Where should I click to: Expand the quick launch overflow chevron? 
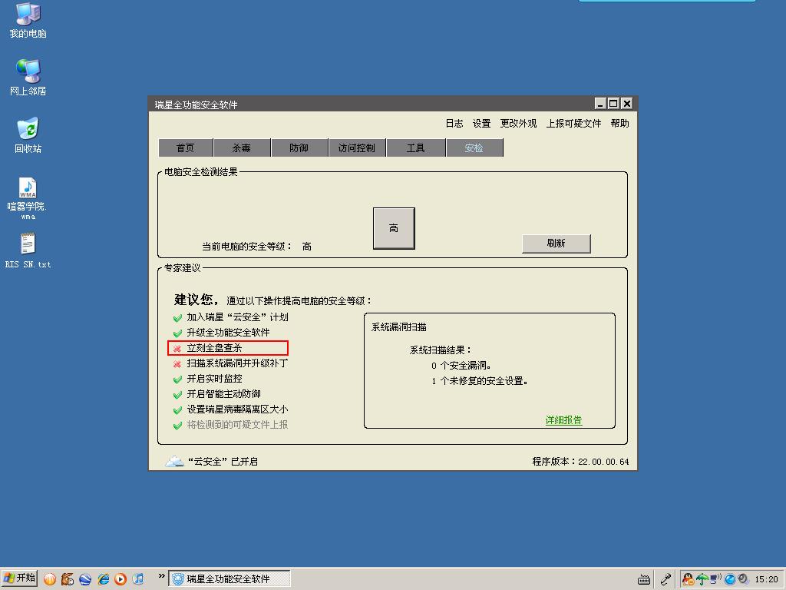(161, 576)
